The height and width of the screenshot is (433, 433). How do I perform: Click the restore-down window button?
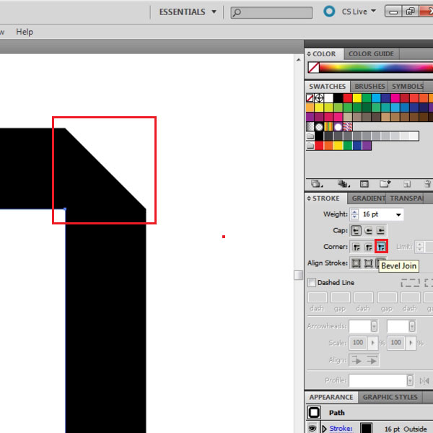tap(410, 12)
